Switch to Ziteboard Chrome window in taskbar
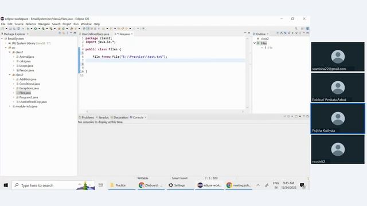The image size is (367, 206). coord(151,185)
